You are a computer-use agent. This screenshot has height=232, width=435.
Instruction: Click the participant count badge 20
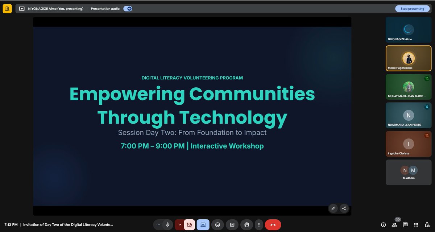point(398,219)
